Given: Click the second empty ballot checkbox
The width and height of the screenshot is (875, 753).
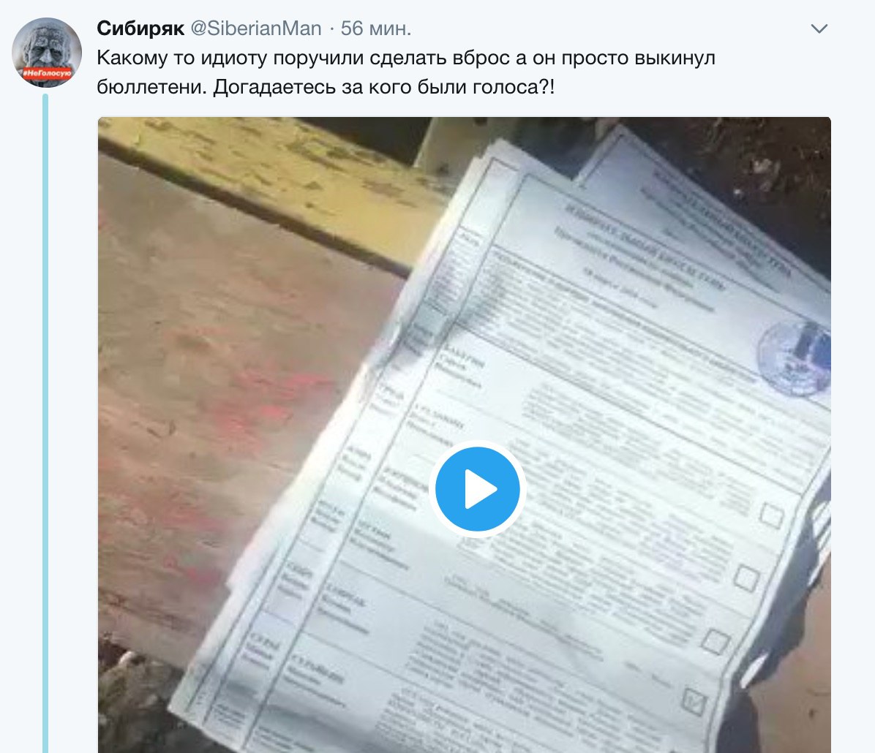Looking at the screenshot, I should pyautogui.click(x=746, y=578).
